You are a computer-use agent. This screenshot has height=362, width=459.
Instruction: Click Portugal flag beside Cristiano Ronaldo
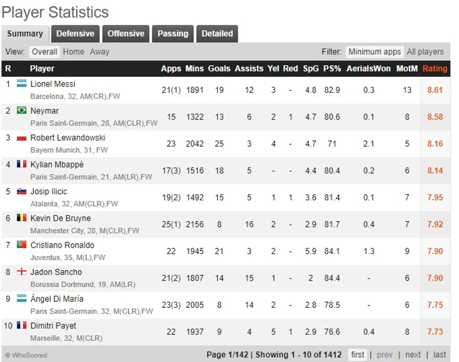tap(21, 244)
